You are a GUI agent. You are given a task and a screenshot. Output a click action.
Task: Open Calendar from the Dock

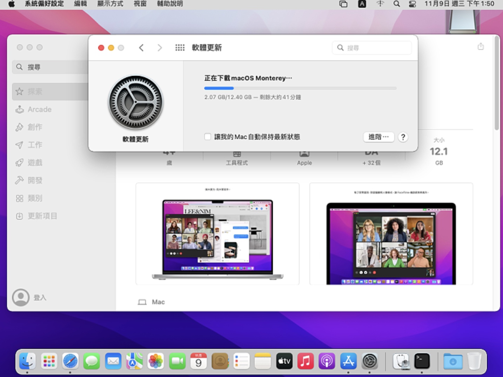coord(199,361)
